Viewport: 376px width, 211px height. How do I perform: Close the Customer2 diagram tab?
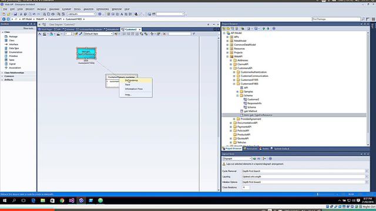(140, 29)
